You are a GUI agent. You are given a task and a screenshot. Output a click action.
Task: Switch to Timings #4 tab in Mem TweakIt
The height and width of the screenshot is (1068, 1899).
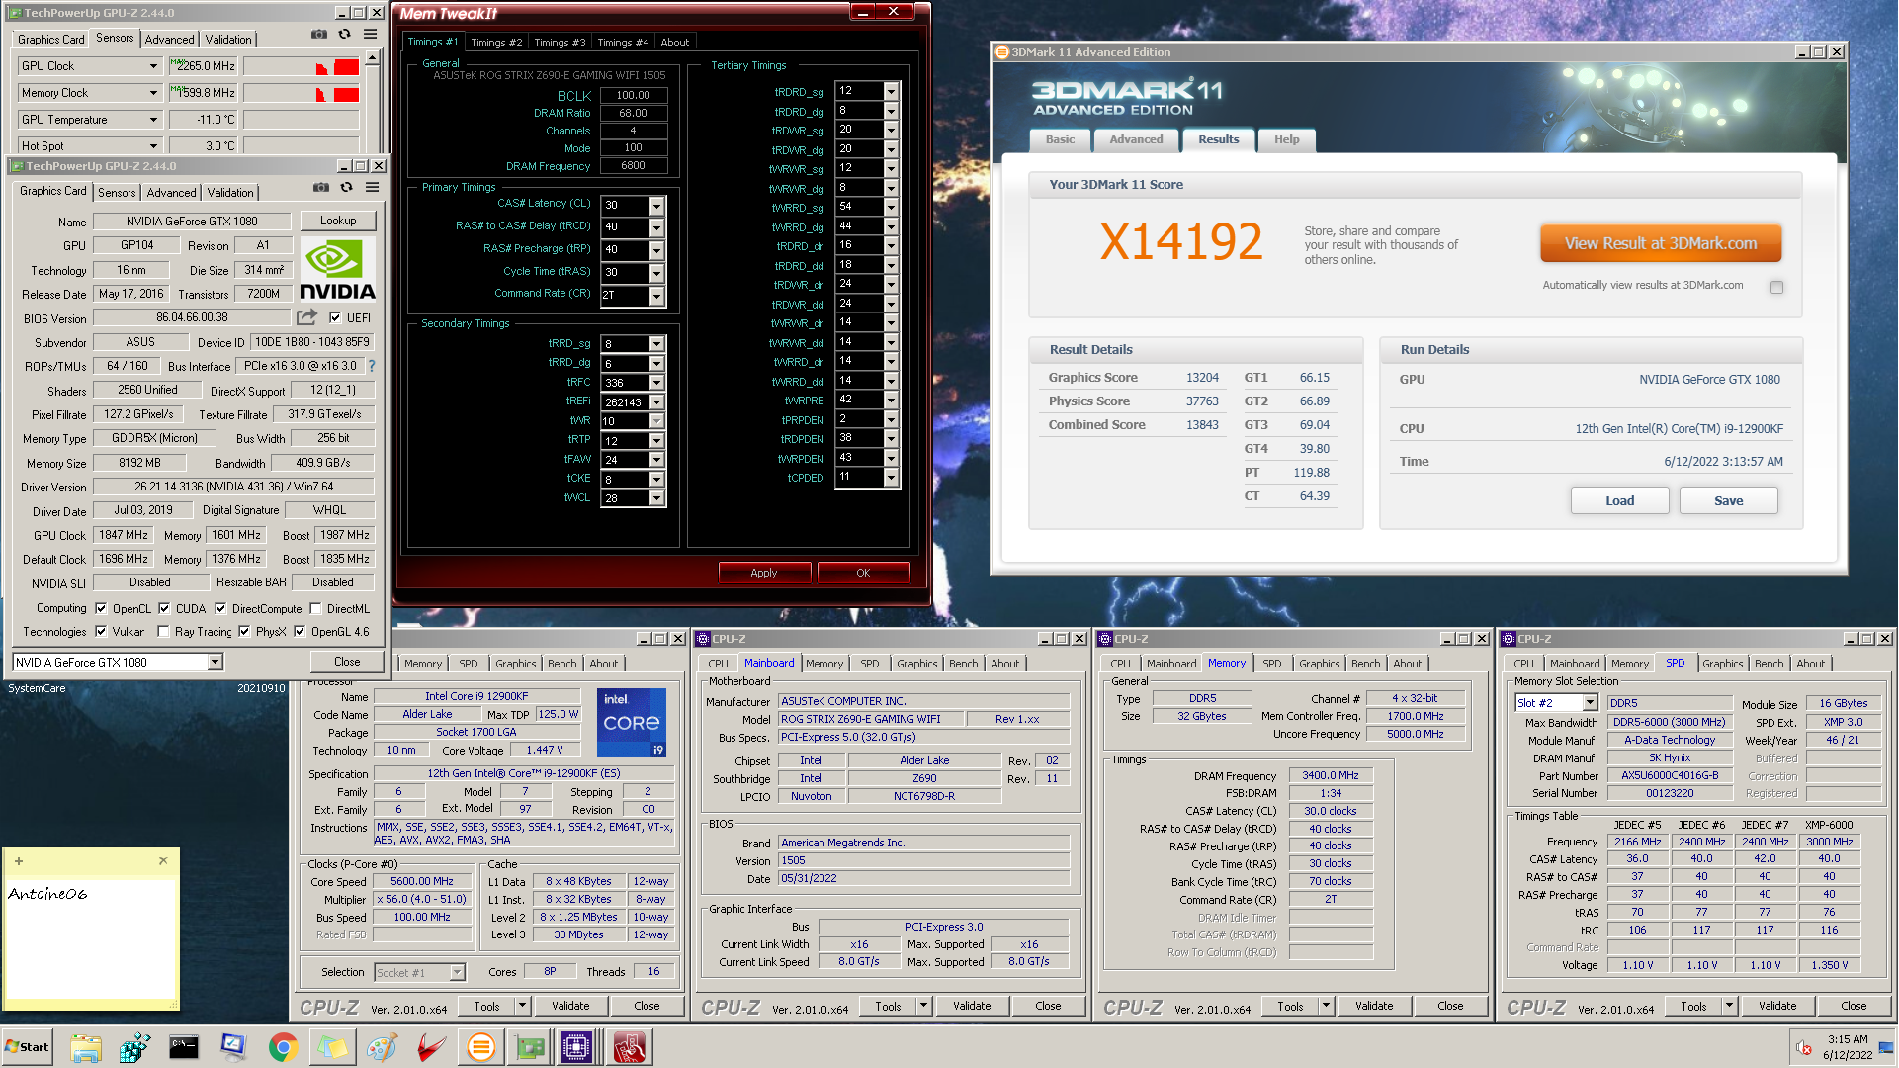(623, 43)
